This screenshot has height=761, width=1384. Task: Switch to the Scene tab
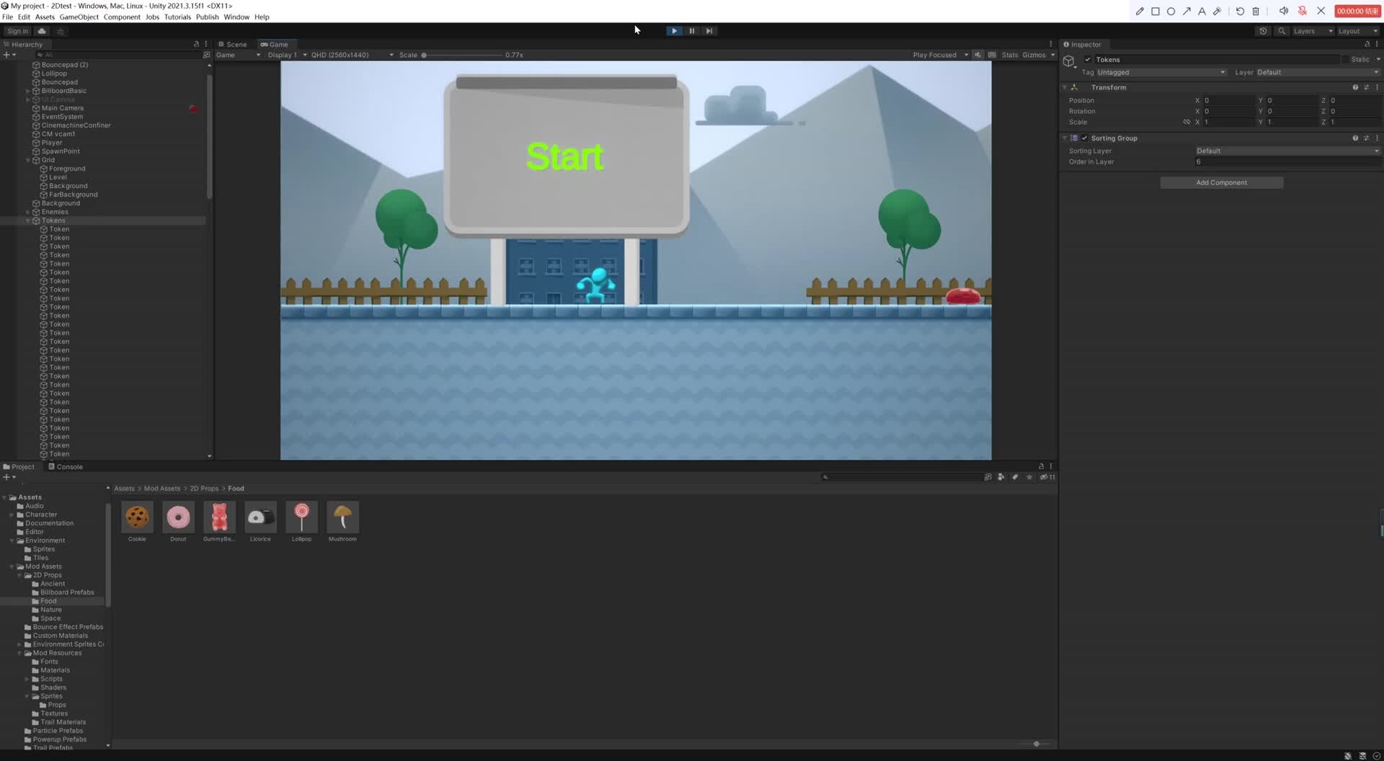[234, 44]
